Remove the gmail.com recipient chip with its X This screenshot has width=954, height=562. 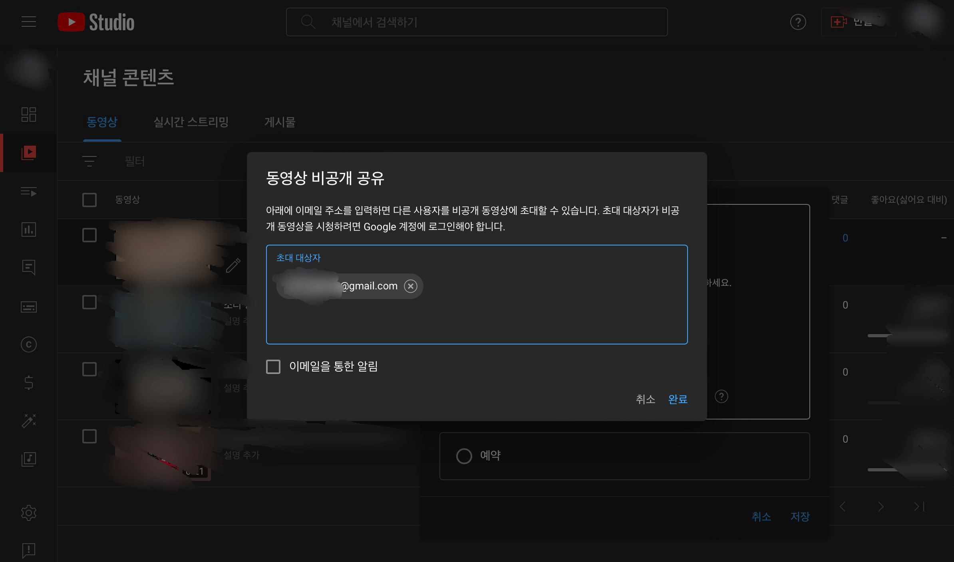click(x=411, y=286)
